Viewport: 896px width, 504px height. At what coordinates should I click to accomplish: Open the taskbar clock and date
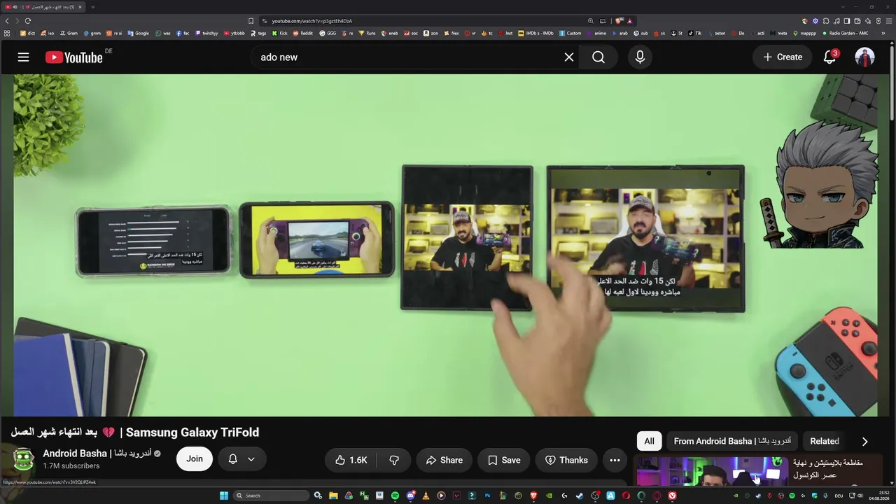(879, 496)
